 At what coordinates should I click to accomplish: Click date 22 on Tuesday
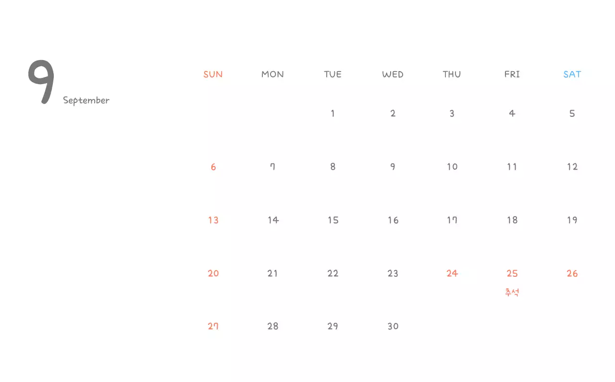coord(333,273)
